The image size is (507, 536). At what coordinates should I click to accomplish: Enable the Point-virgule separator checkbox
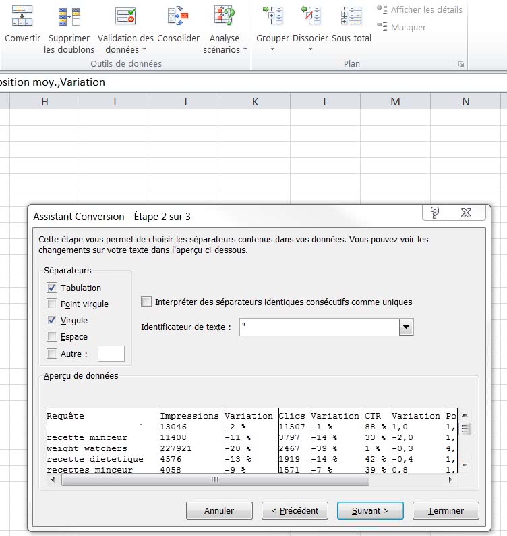(x=52, y=304)
